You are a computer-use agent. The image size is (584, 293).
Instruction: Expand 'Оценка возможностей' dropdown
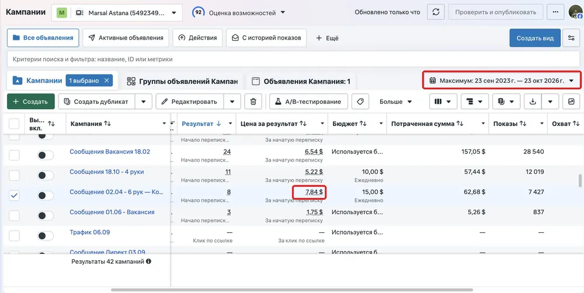283,13
